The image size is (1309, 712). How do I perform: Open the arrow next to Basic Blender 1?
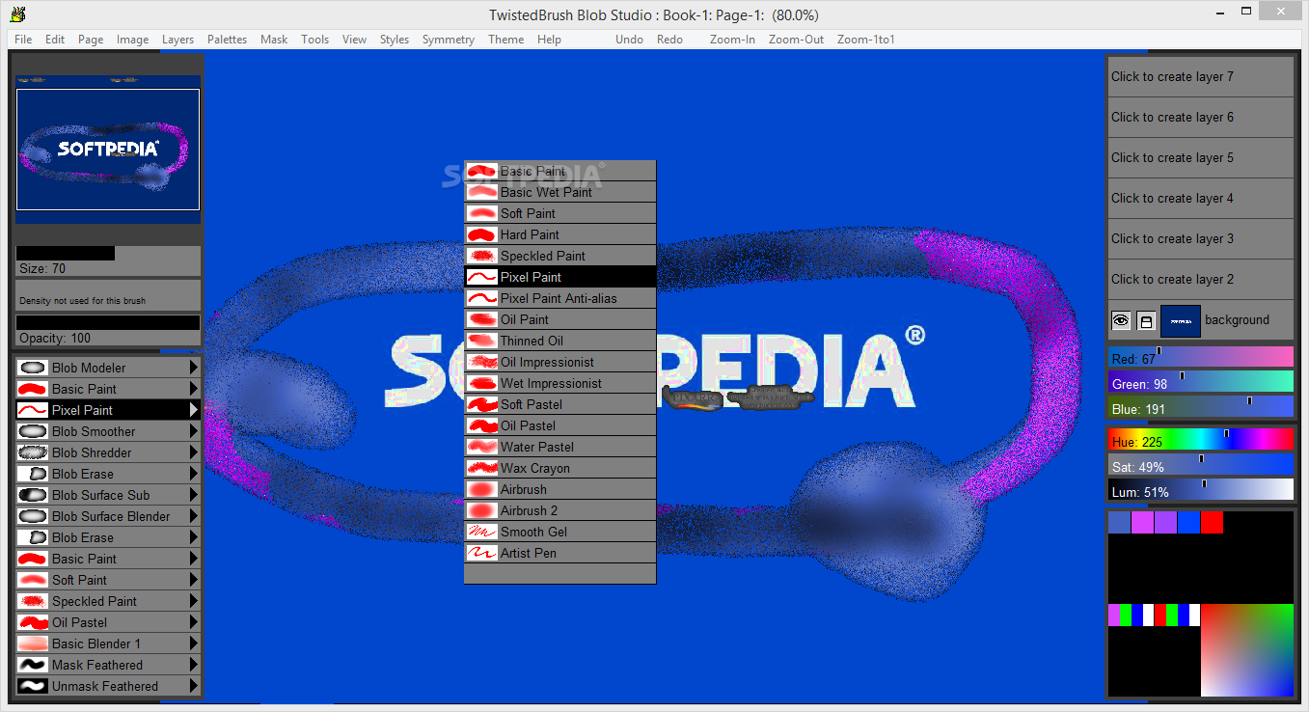tap(194, 644)
